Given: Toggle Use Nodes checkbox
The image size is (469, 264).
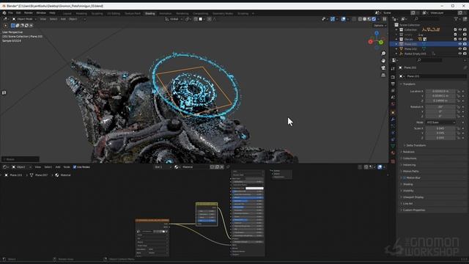Looking at the screenshot, I should point(75,167).
